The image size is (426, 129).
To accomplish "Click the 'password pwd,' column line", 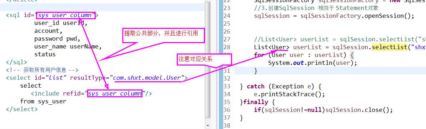I will pos(57,39).
